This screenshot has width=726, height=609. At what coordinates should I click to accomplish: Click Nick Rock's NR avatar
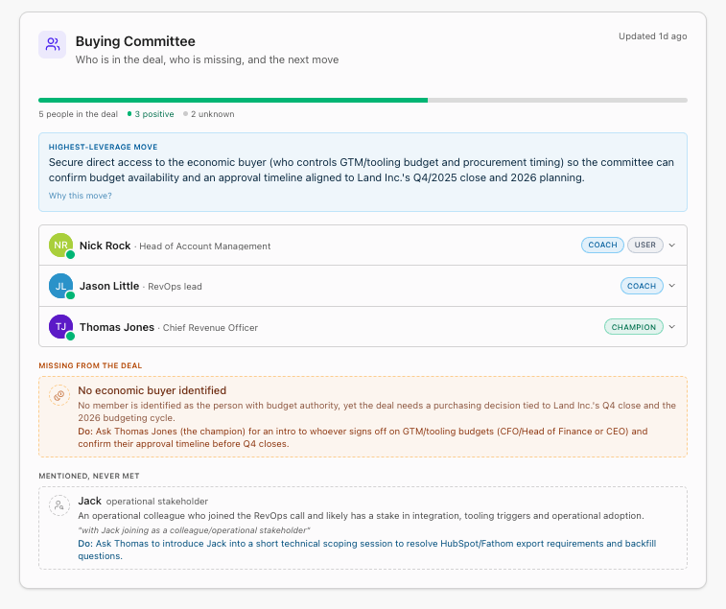pos(61,245)
